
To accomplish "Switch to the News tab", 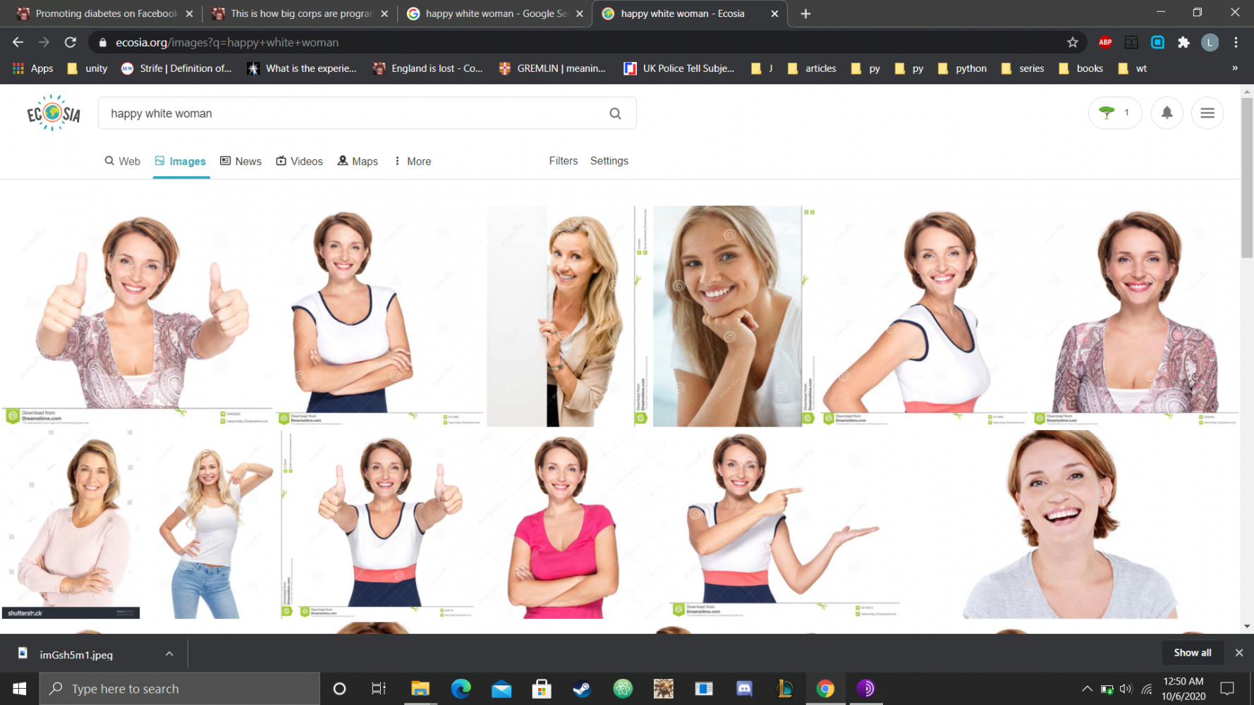I will [x=241, y=161].
